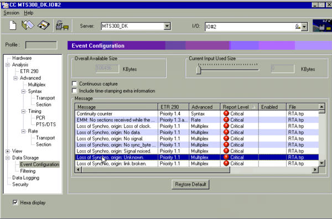Click the Current Input Used Size value field
332x219 pixels.
[282, 69]
